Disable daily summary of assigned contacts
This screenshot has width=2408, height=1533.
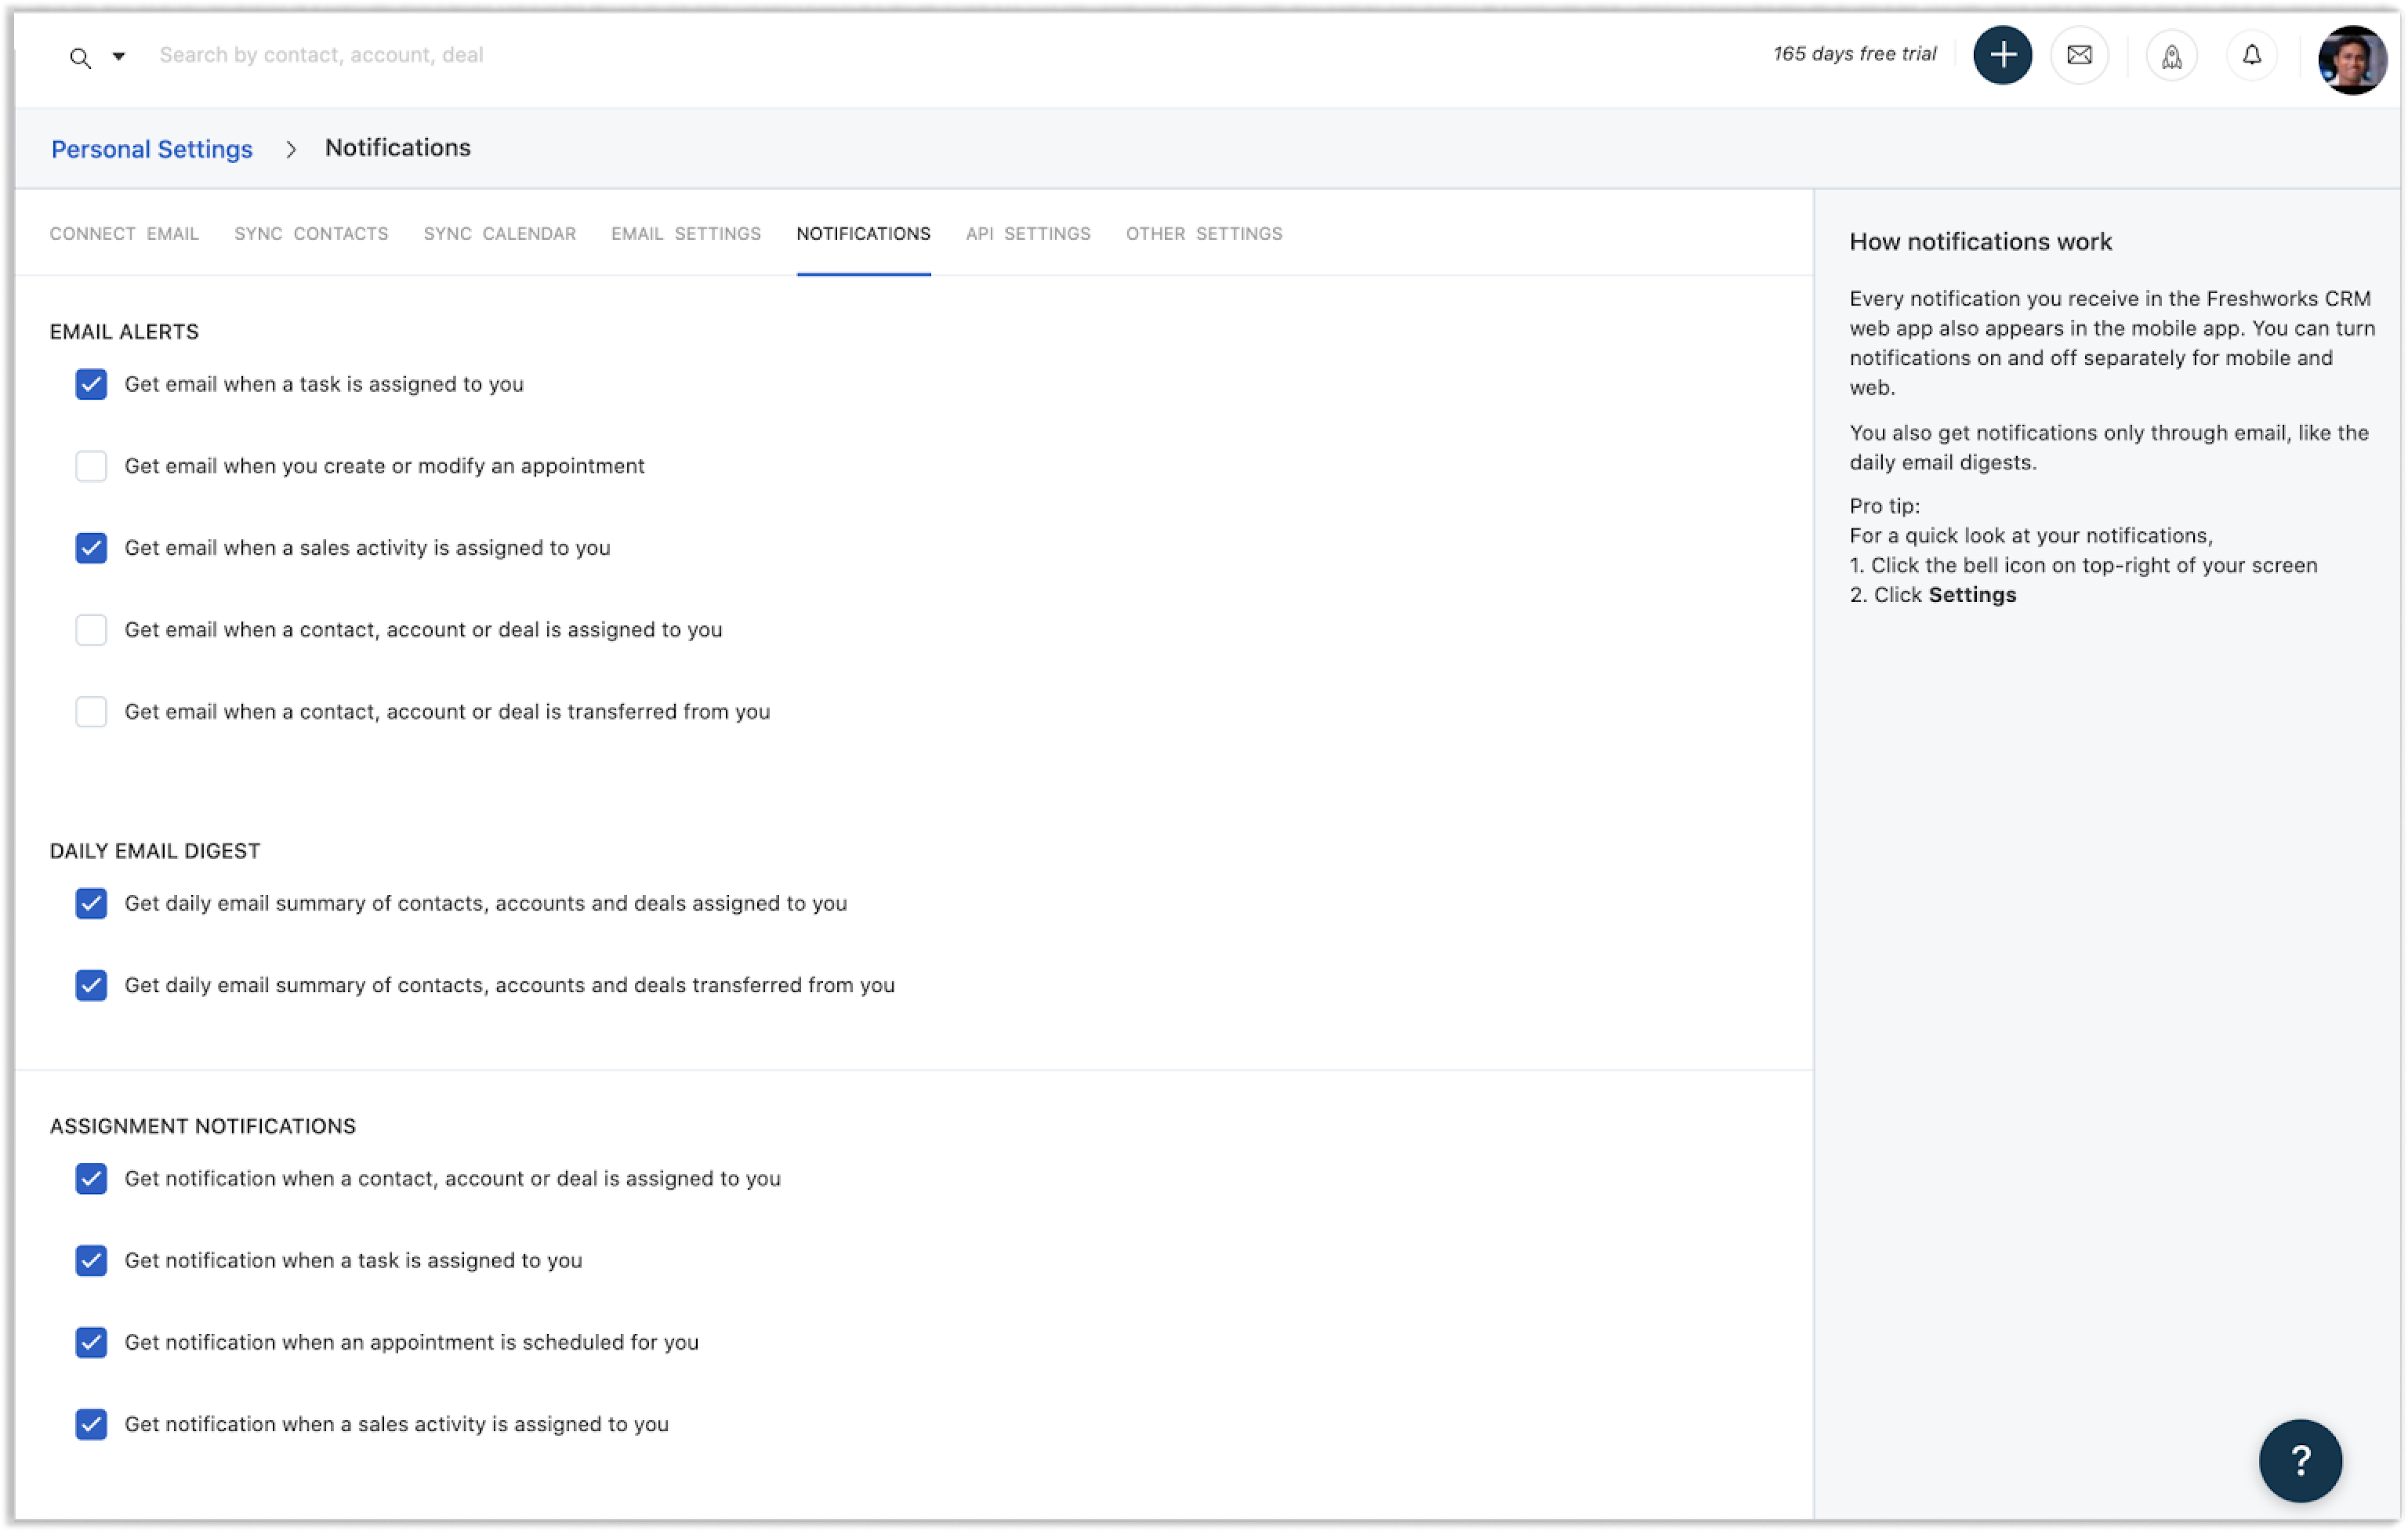point(91,904)
